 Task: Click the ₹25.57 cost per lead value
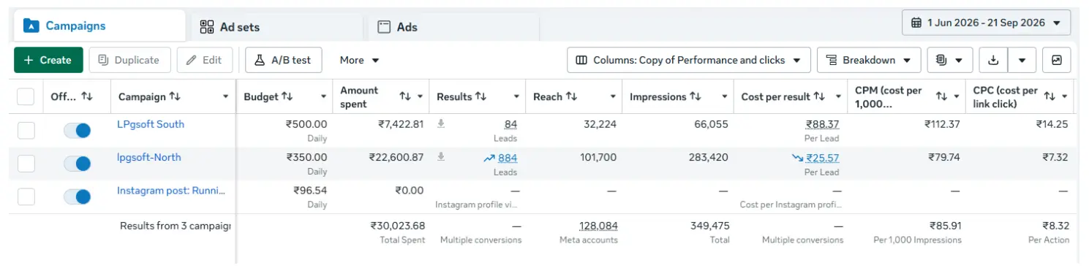(823, 157)
